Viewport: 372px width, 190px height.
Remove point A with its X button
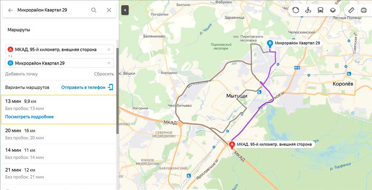(x=109, y=50)
